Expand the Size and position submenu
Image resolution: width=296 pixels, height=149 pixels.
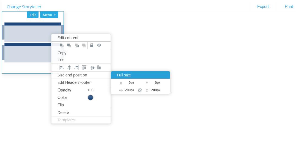72,75
